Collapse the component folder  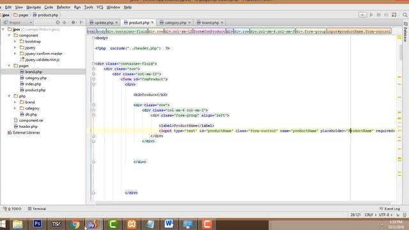(9, 35)
